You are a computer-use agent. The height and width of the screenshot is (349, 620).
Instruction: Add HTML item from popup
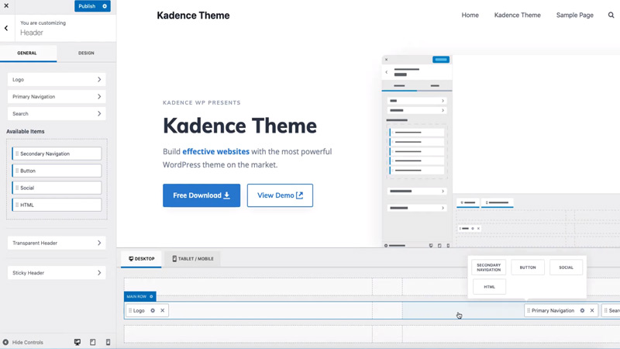point(489,287)
